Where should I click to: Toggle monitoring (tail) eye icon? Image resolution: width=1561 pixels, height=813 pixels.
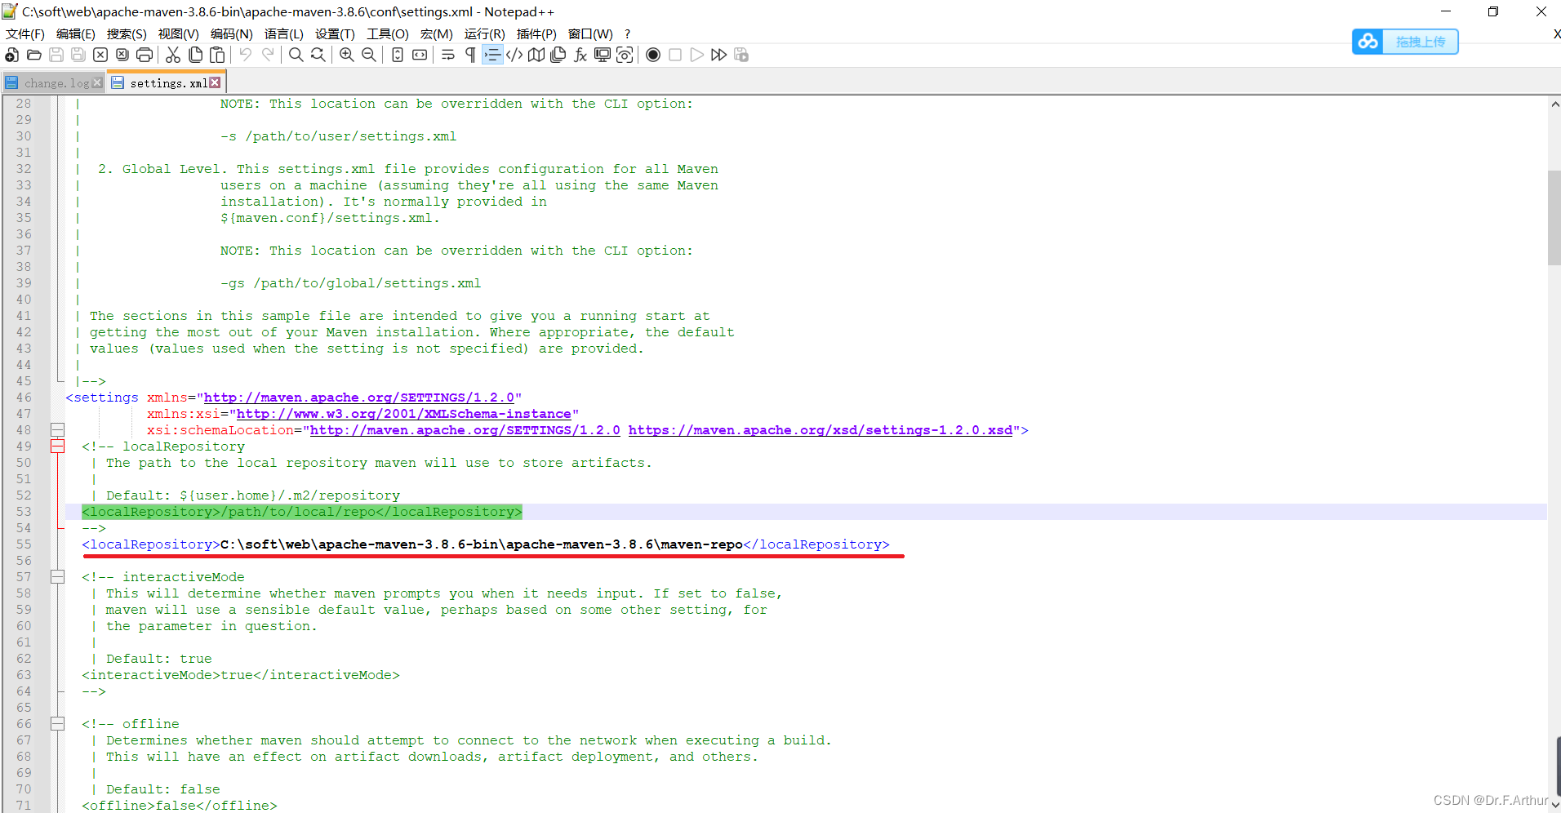click(625, 55)
